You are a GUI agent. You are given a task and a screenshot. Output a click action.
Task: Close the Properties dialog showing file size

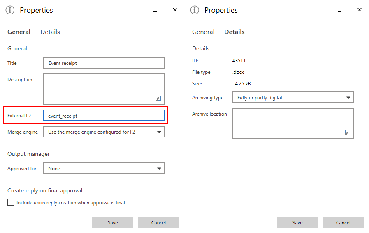tap(360, 10)
